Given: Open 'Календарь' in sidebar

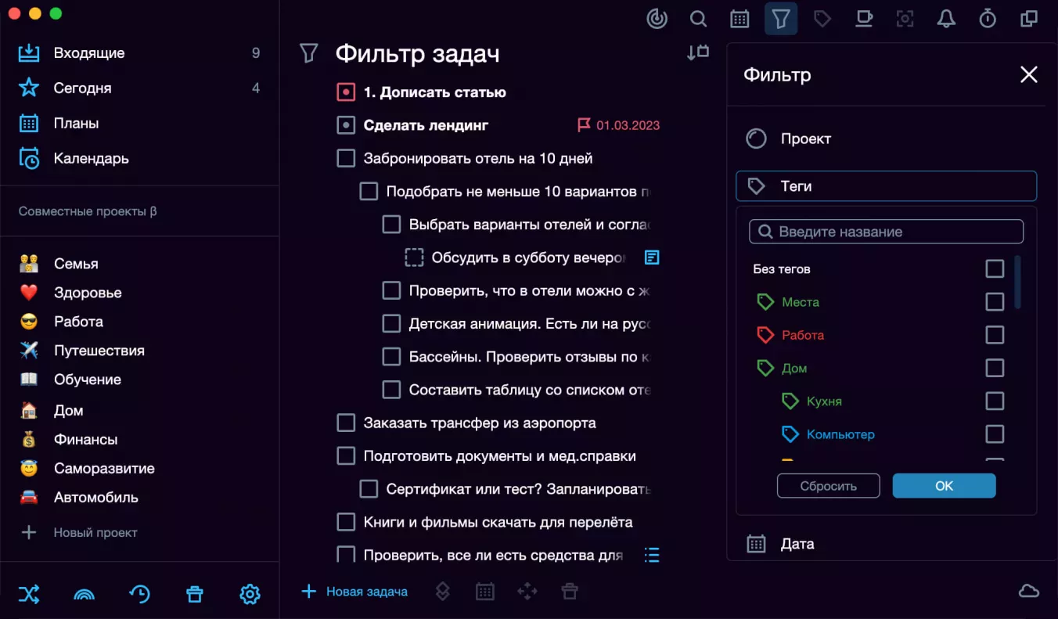Looking at the screenshot, I should click(x=139, y=159).
